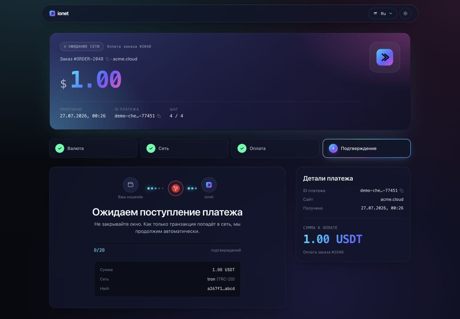Click the hash value a267f1…abcd
The height and width of the screenshot is (319, 460).
(221, 288)
